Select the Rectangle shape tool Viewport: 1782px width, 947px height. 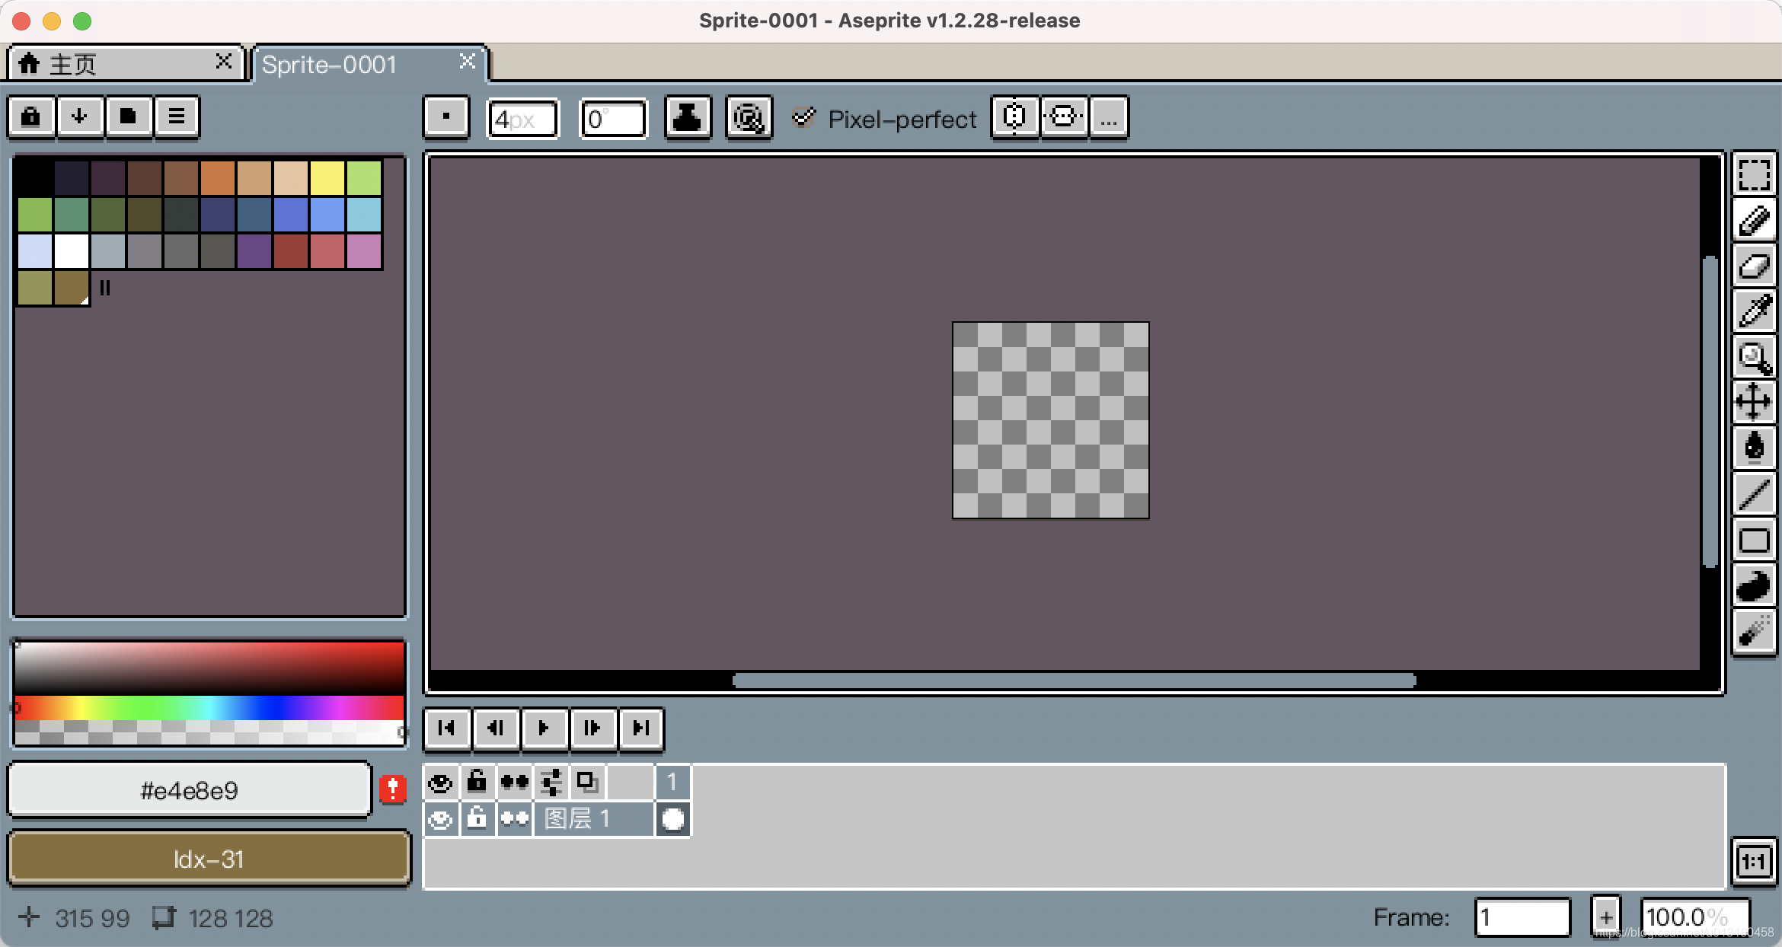tap(1754, 540)
